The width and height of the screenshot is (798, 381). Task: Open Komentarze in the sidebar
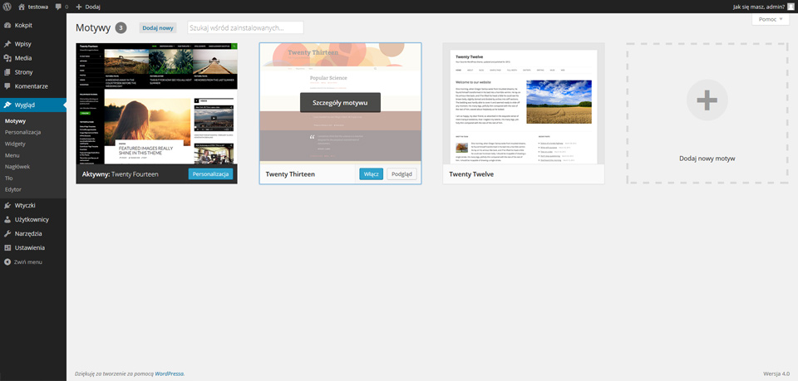click(x=32, y=86)
